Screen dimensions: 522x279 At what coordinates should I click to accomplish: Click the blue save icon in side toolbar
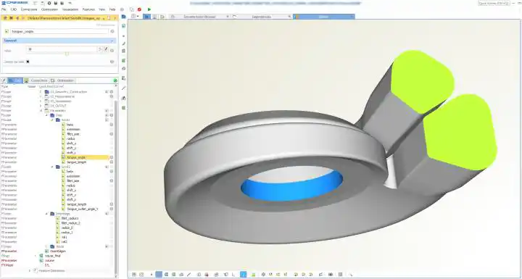(123, 17)
